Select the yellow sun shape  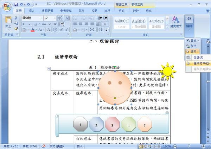click(167, 71)
